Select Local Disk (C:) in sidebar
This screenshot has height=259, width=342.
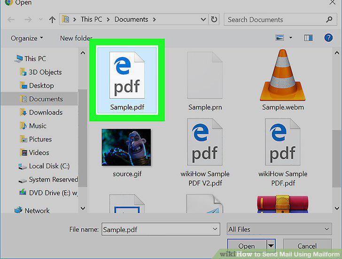pyautogui.click(x=44, y=166)
